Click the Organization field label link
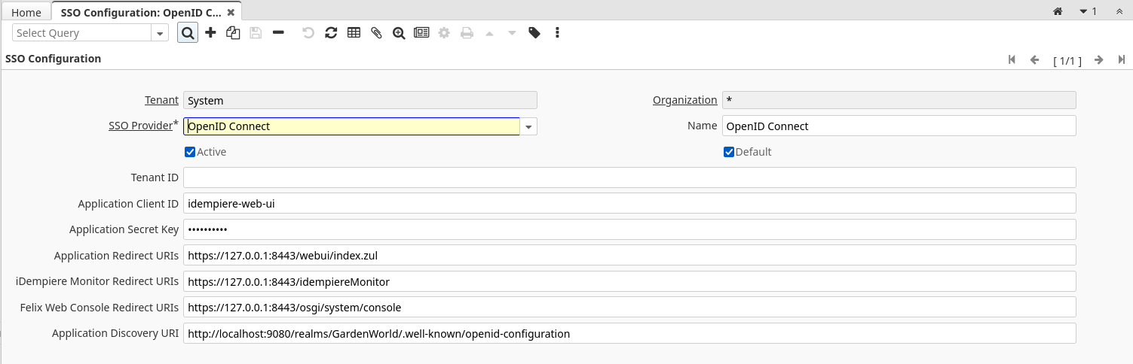 684,100
